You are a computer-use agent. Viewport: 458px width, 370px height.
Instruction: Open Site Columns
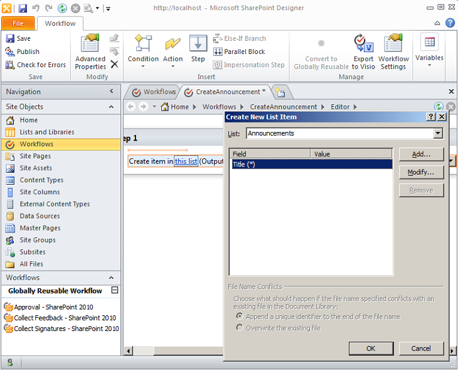click(x=61, y=192)
